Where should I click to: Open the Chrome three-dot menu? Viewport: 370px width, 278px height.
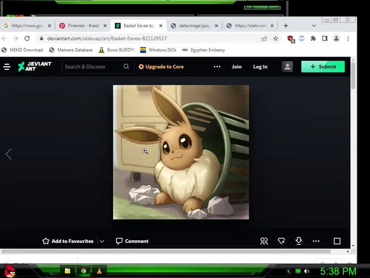tap(348, 38)
